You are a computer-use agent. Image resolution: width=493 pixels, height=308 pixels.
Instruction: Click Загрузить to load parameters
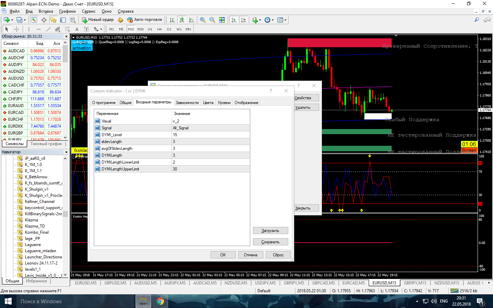click(270, 231)
